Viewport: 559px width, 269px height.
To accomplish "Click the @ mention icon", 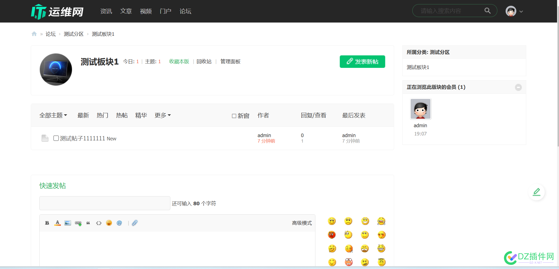I will pyautogui.click(x=119, y=223).
